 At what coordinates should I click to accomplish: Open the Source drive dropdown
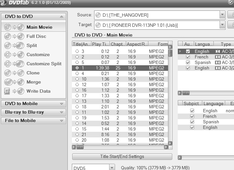pos(222,15)
